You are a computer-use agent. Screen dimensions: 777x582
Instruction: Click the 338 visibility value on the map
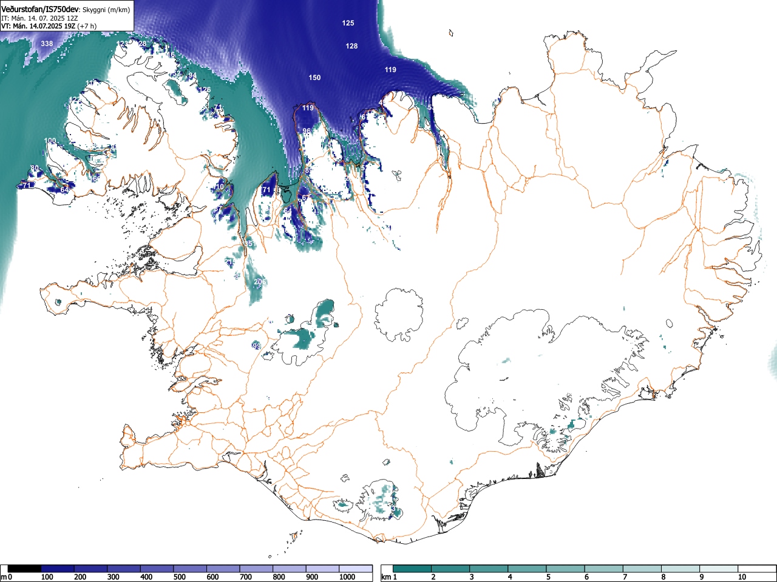47,44
